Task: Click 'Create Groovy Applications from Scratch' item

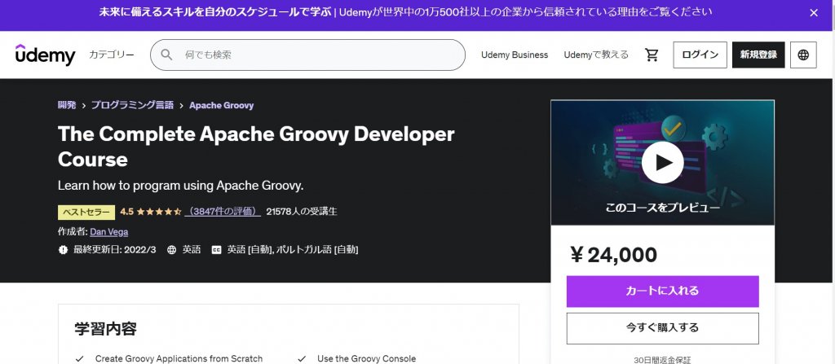Action: [179, 358]
